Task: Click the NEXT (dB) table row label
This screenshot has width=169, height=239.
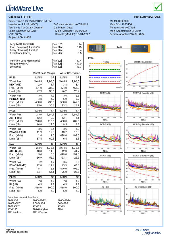Action: pos(15,85)
